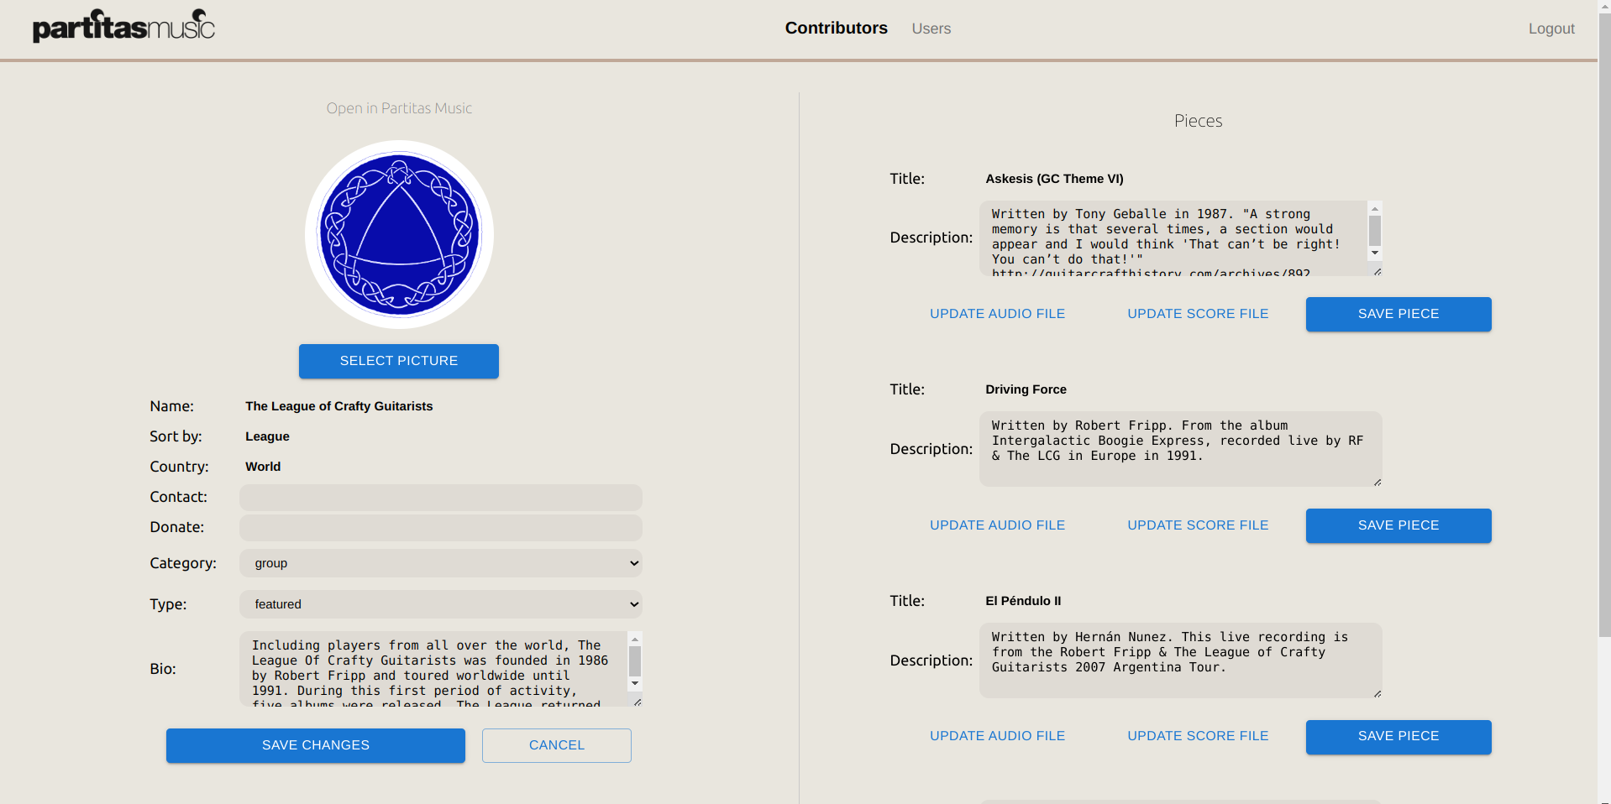Click the page vertical scrollbar thumb
Screen dimensions: 1611x804
(x=1604, y=326)
